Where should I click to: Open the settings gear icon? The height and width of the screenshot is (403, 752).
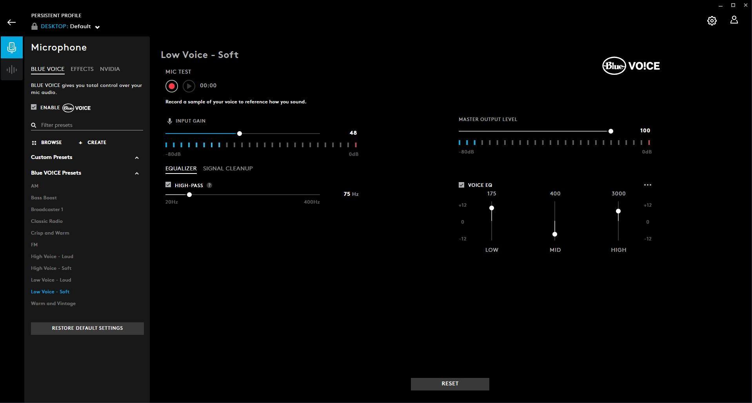[712, 21]
